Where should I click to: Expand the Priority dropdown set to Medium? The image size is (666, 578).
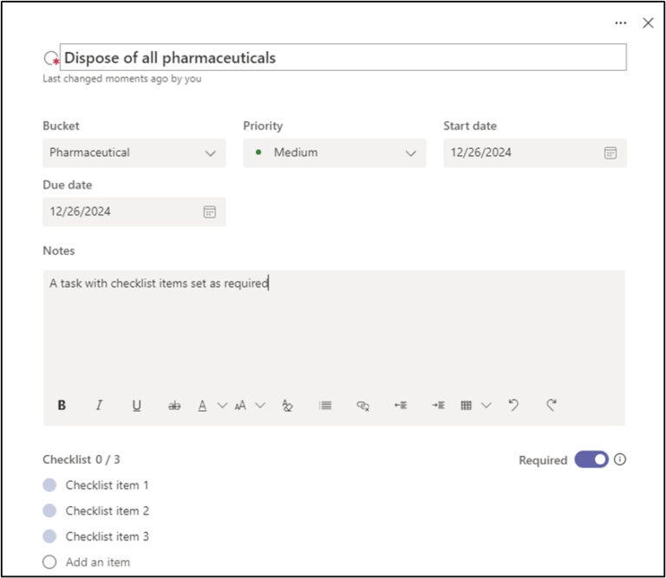(x=334, y=153)
